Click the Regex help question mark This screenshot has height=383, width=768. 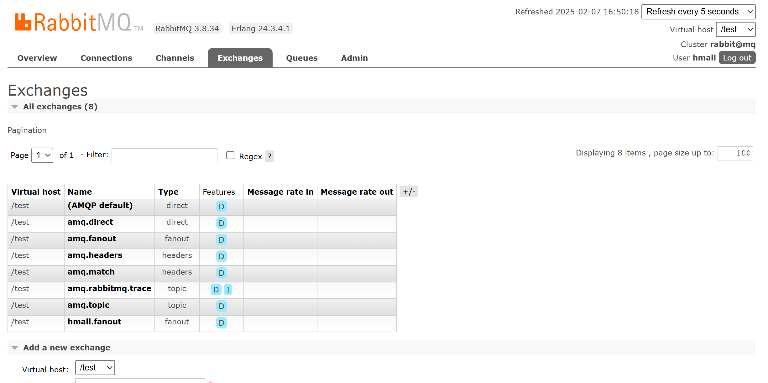[269, 156]
